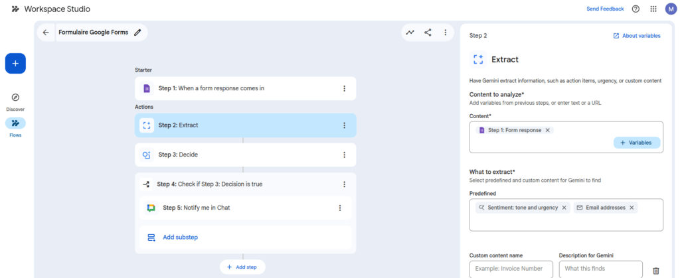Viewport: 680px width, 278px height.
Task: Click the Google Chat icon in Step 5
Action: point(151,208)
